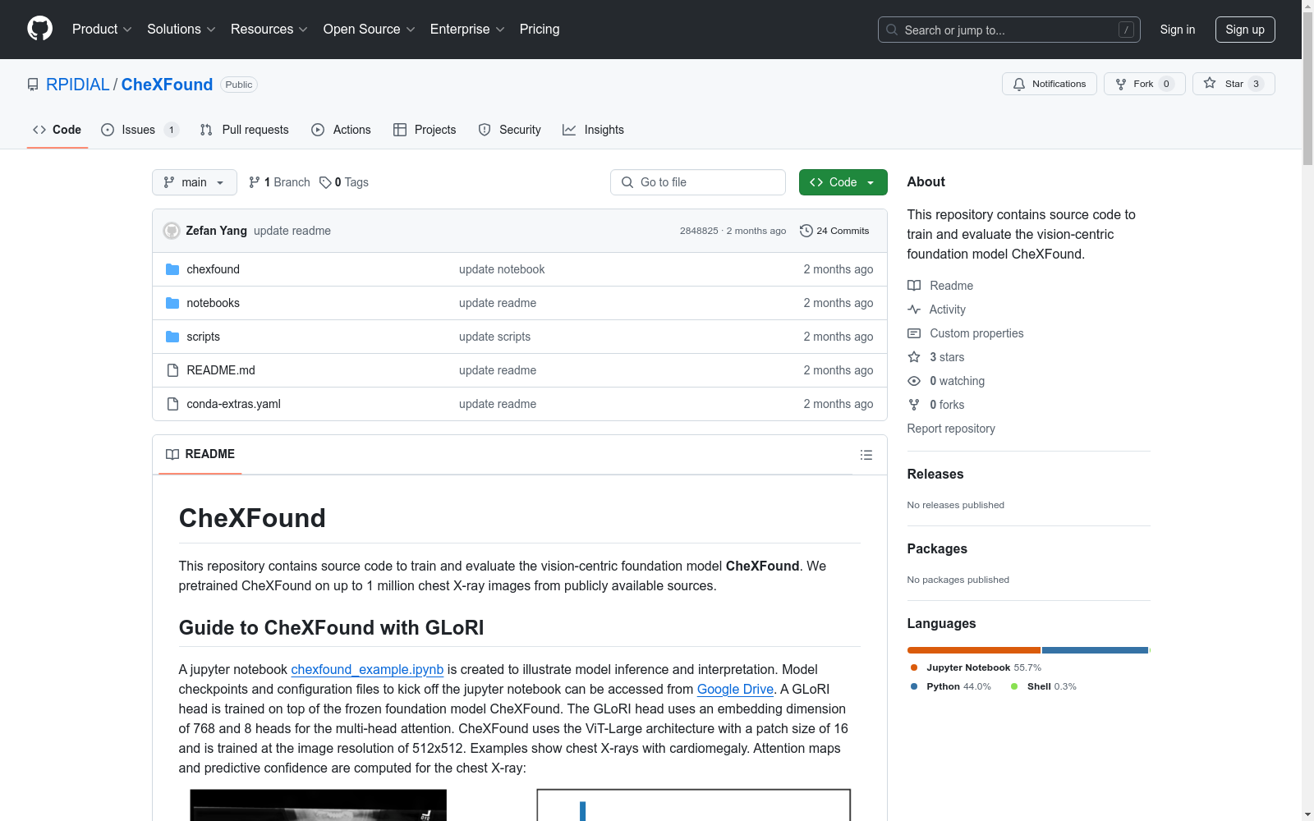The width and height of the screenshot is (1314, 821).
Task: Click the Shell language entry with green dot
Action: (x=1044, y=686)
